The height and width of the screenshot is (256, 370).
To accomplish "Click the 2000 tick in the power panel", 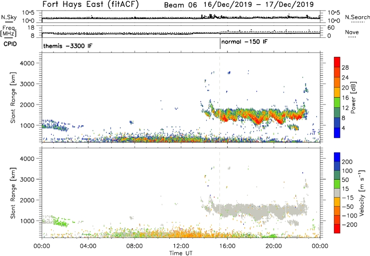I will (x=27, y=104).
